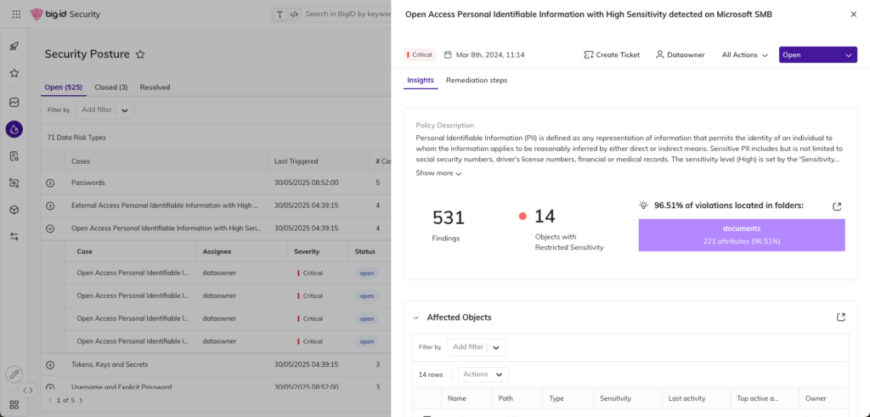
Task: Expand policy description with Show more
Action: click(438, 173)
